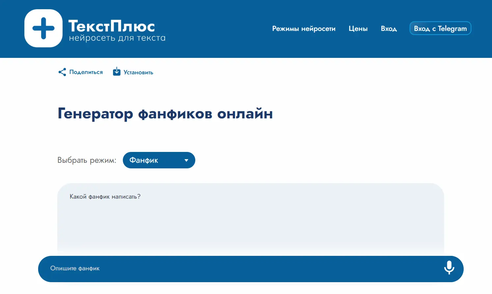Click the нейросеть для текста tagline
The height and width of the screenshot is (294, 492).
117,38
